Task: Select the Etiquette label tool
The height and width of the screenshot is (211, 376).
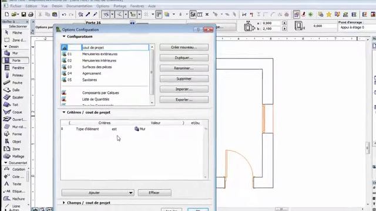Action: coord(14,192)
